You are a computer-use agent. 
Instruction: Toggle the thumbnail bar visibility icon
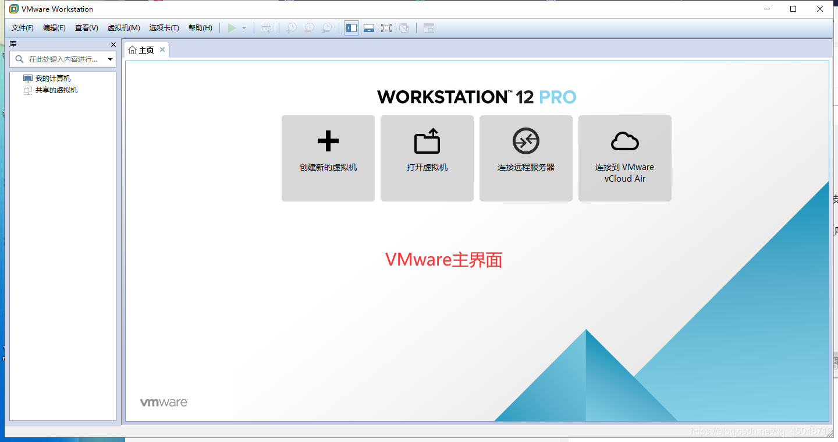[369, 27]
